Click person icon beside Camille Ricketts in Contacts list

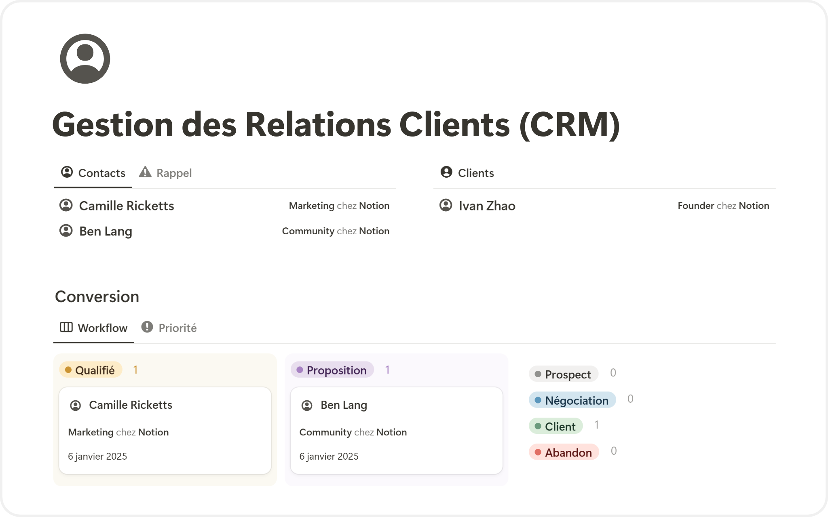click(x=66, y=206)
